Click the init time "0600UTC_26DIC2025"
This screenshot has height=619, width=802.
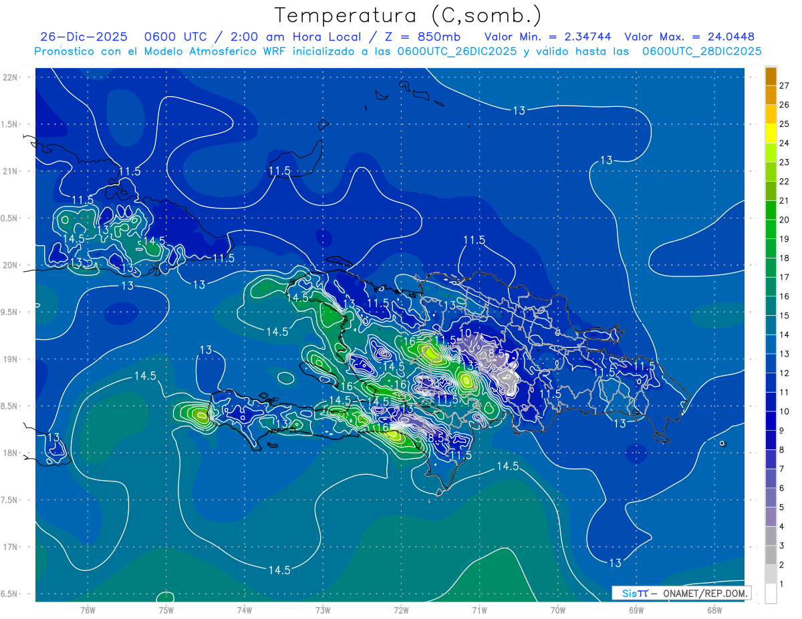456,51
